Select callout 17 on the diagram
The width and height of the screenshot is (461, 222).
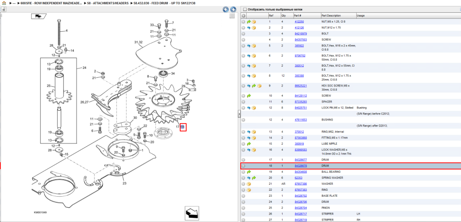[177, 127]
